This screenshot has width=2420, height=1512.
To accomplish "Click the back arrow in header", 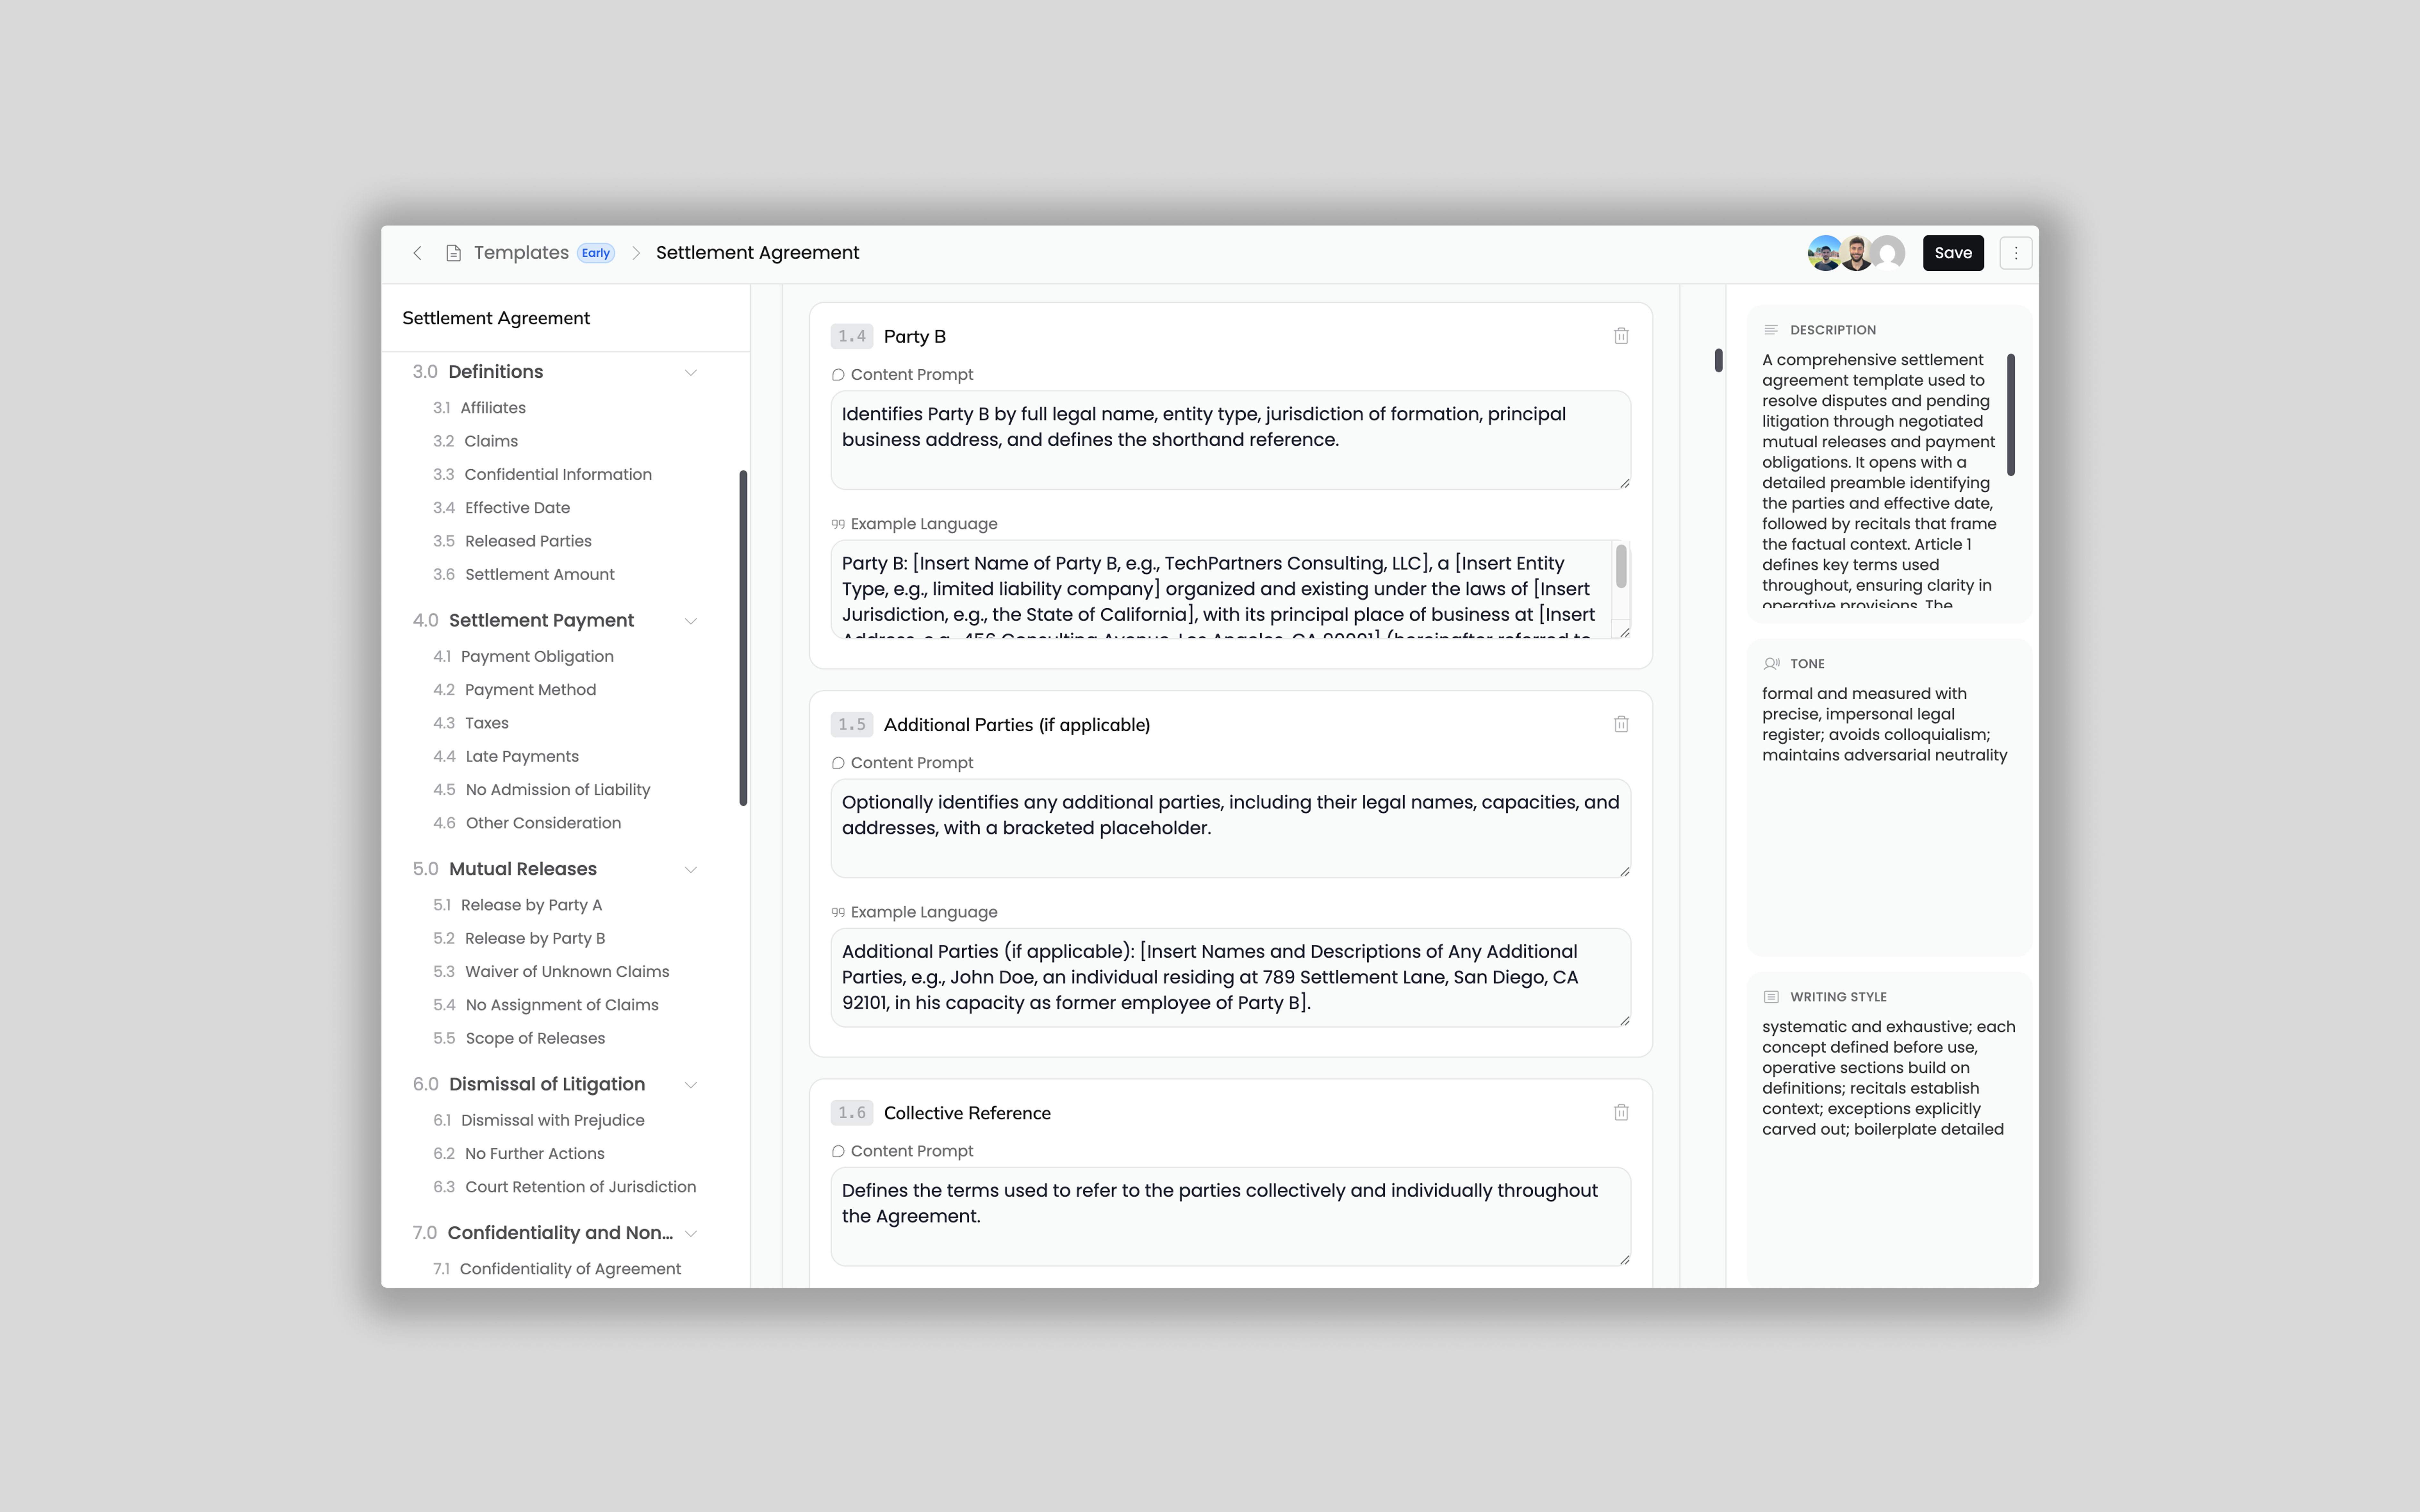I will click(x=417, y=253).
